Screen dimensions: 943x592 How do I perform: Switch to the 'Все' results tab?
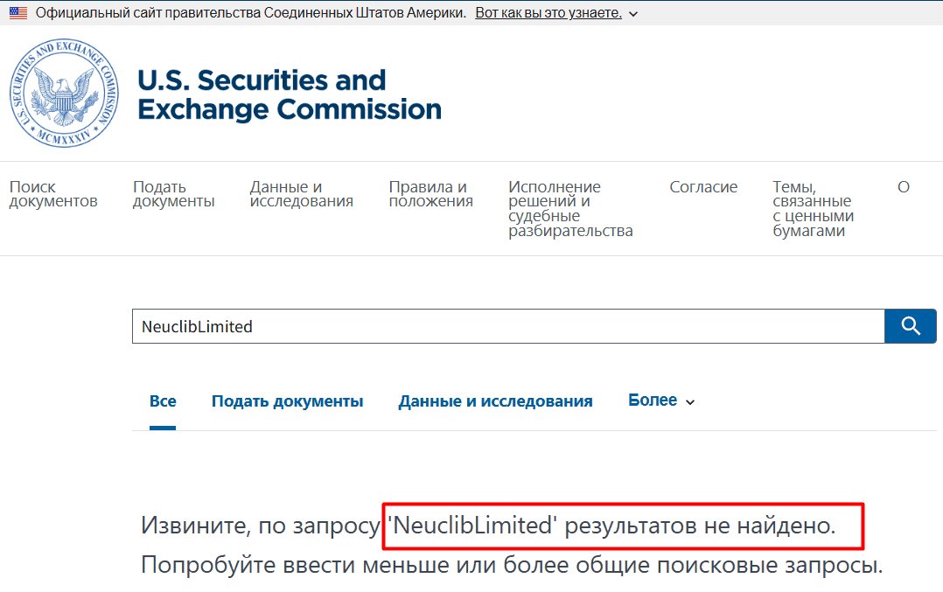[x=162, y=400]
